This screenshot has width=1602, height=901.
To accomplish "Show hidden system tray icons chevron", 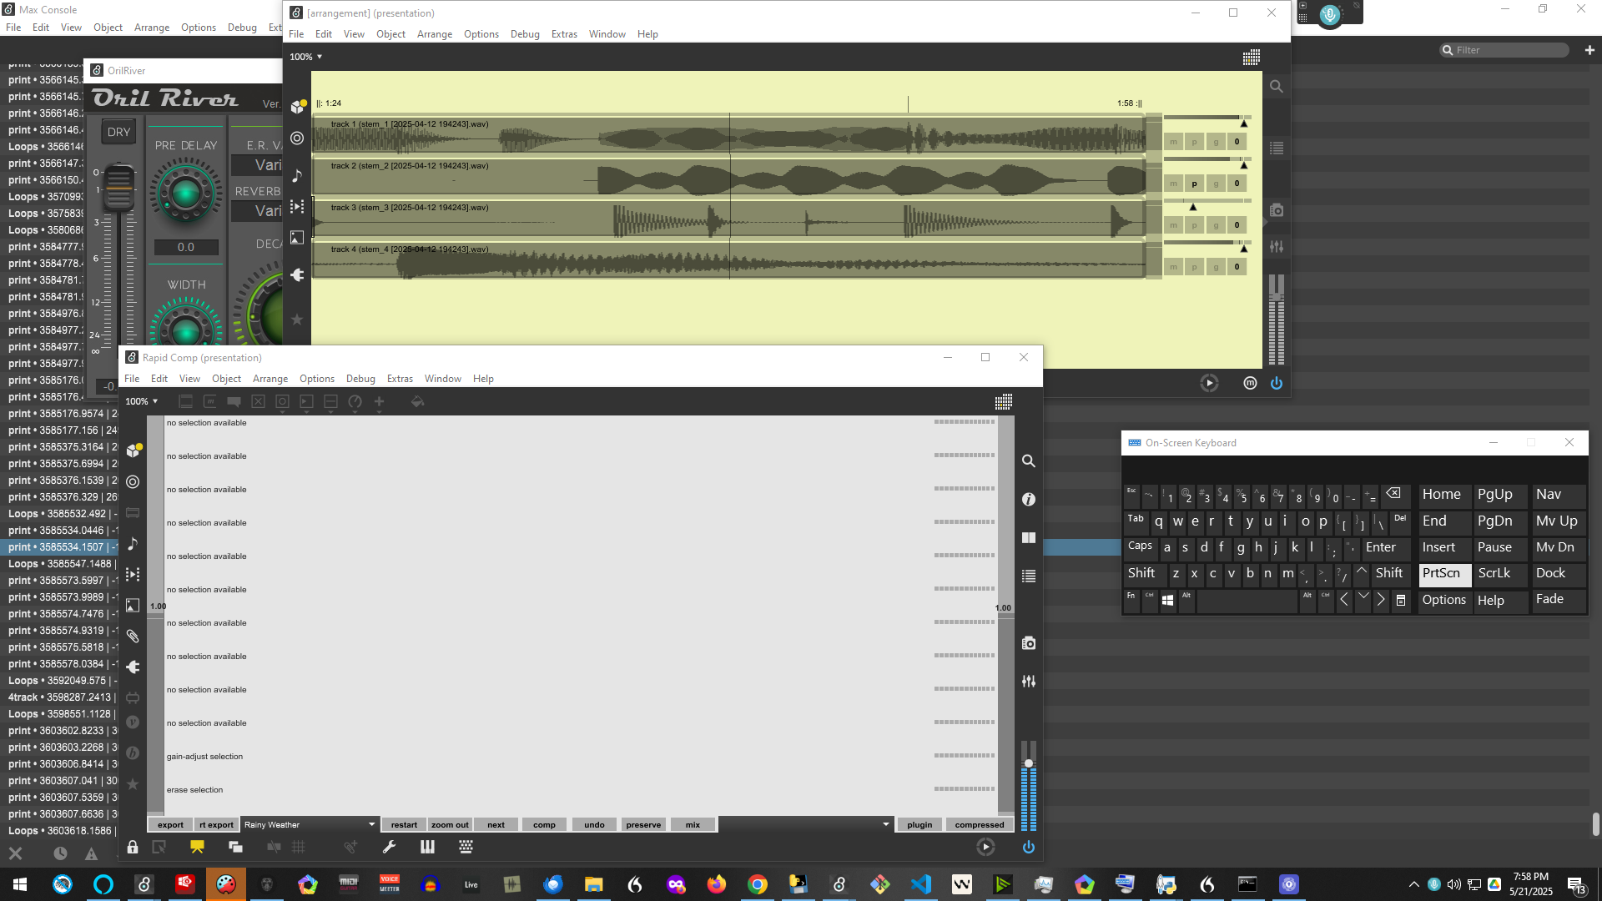I will pyautogui.click(x=1413, y=884).
